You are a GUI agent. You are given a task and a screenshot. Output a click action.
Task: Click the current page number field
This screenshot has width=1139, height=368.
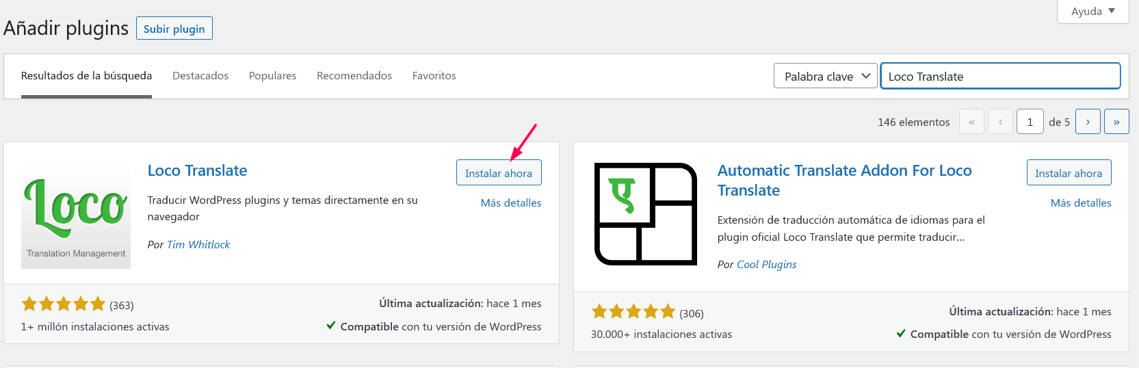click(1030, 122)
